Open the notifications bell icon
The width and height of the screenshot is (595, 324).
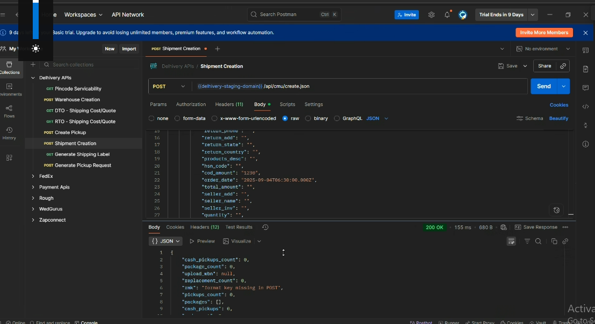point(447,15)
